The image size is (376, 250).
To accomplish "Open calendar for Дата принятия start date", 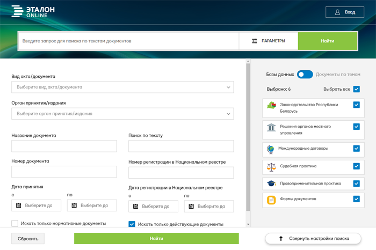I will point(18,205).
